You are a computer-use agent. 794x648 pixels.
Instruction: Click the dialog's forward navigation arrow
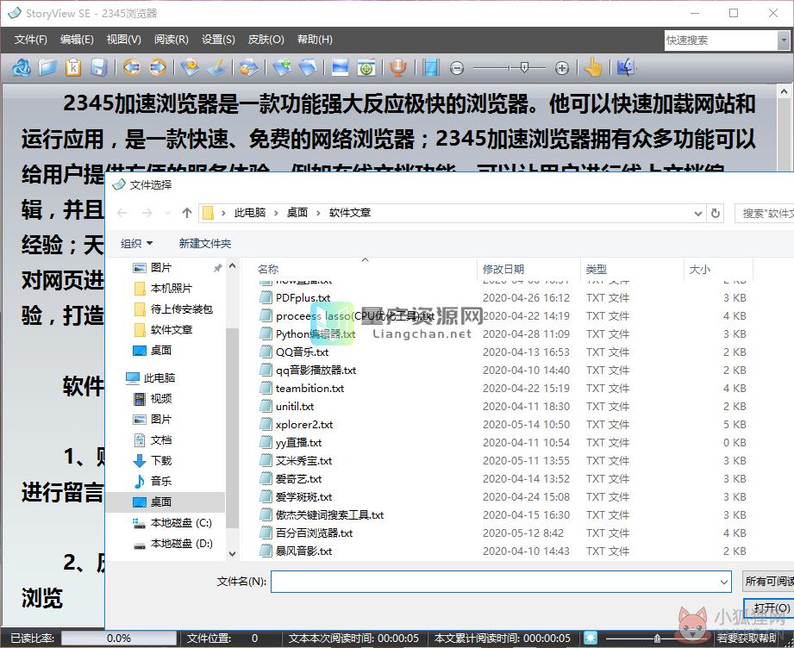pyautogui.click(x=147, y=213)
